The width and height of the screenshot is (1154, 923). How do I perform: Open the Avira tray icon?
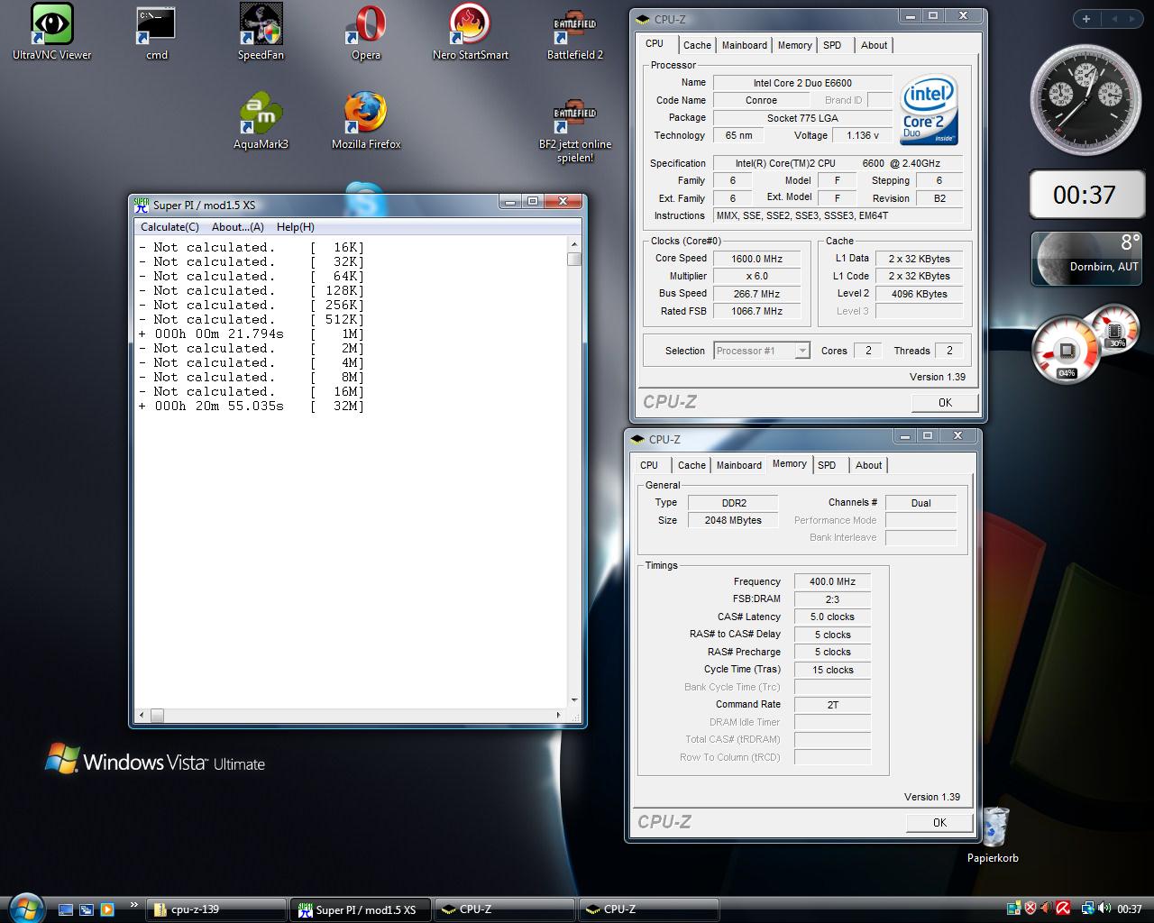[1063, 909]
